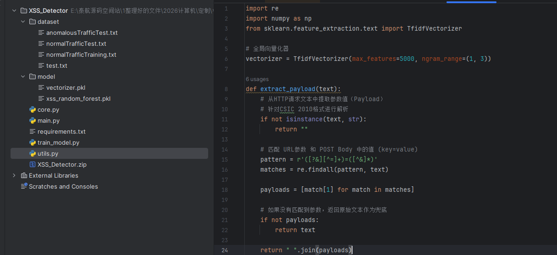Screen dimensions: 557x255
Task: Click utils.py Python icon
Action: (33, 153)
